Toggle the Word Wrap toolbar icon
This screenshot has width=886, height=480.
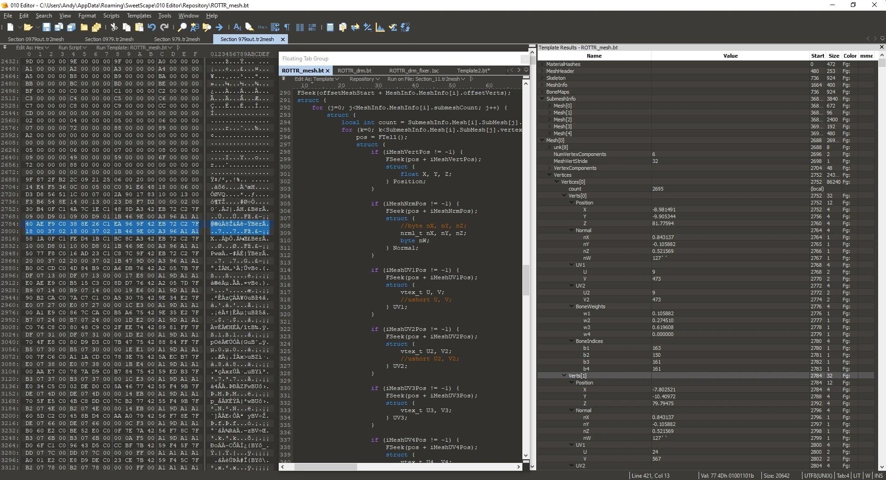[275, 27]
